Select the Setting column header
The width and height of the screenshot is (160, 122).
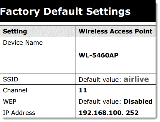pyautogui.click(x=15, y=31)
